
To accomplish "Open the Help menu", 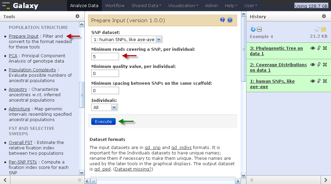I will point(231,6).
